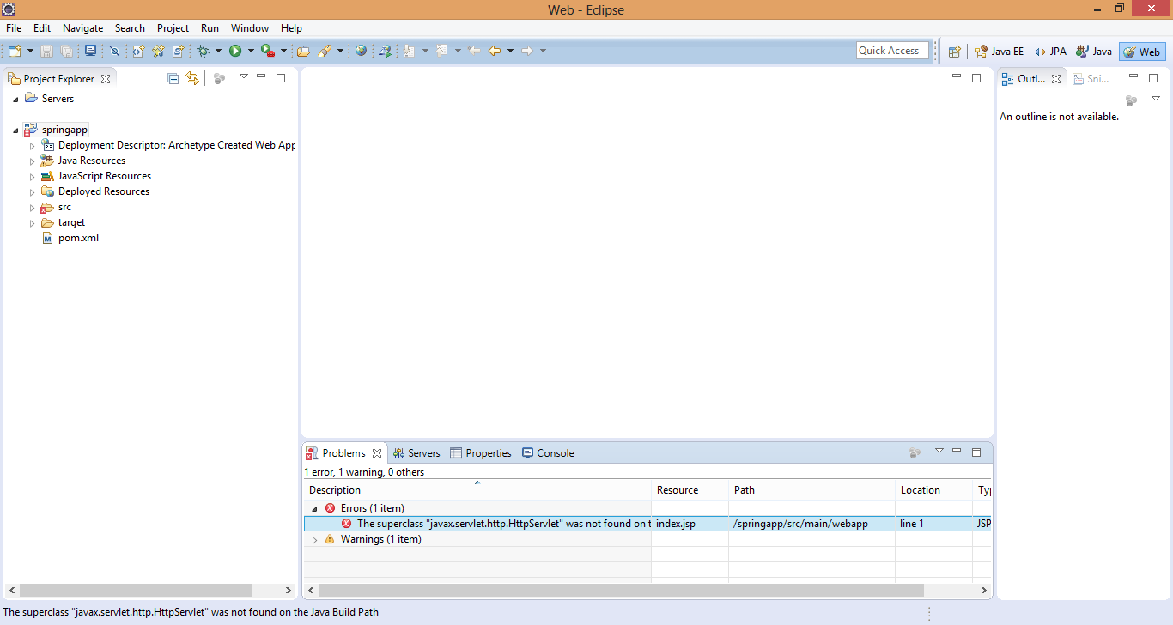Click the Quick Access search field

(892, 51)
